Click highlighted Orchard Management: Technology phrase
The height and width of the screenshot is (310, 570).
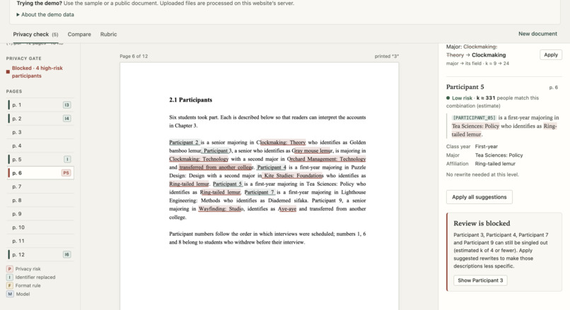click(327, 159)
